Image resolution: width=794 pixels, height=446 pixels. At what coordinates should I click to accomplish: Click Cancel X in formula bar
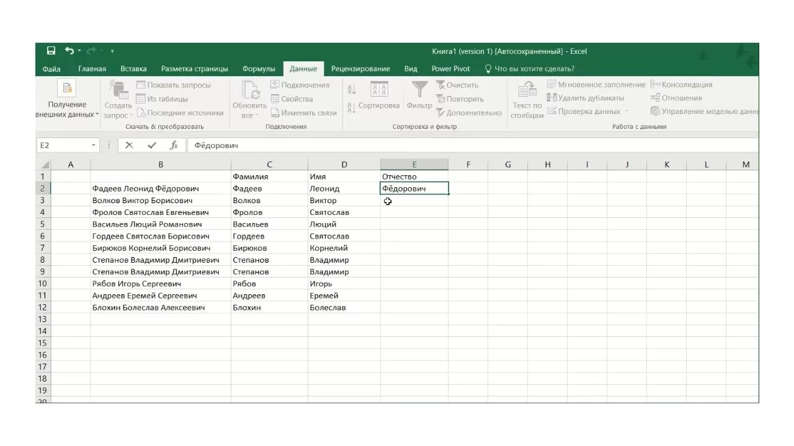[x=129, y=145]
